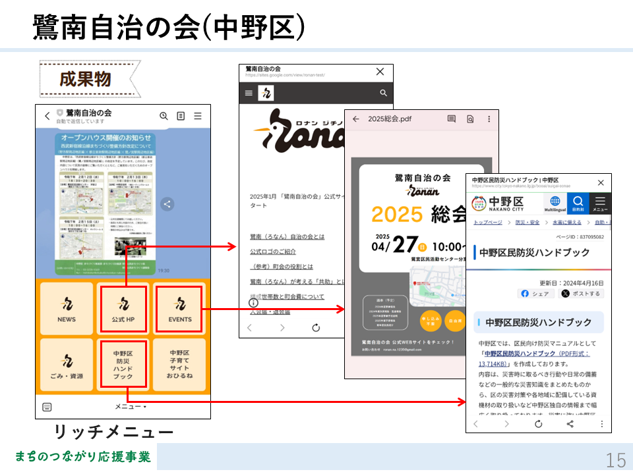This screenshot has width=633, height=474.
Task: Switch to keyboard input in LINE chat
Action: click(47, 407)
